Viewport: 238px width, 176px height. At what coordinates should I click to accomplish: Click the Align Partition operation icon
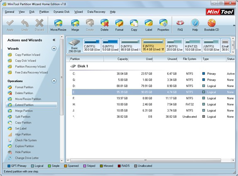click(x=10, y=134)
